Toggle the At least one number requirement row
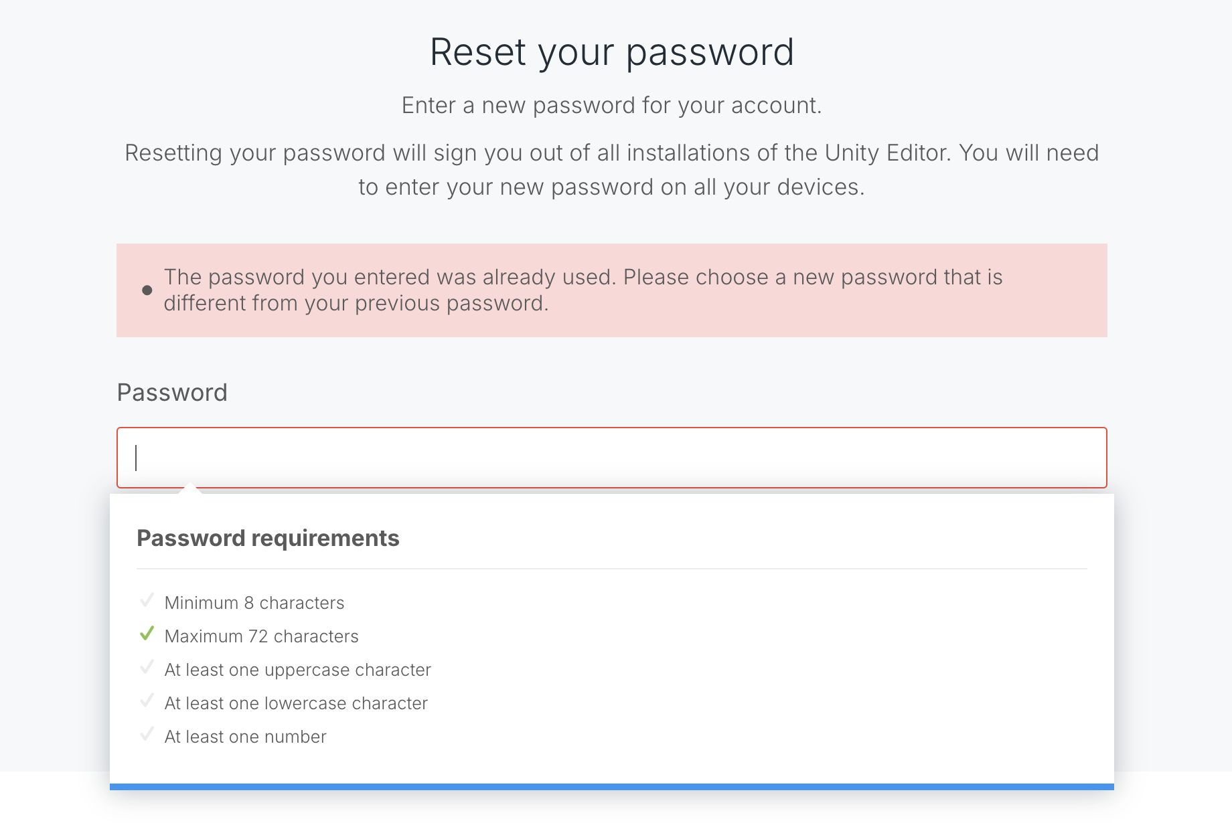Screen dimensions: 1232x823 click(x=245, y=736)
